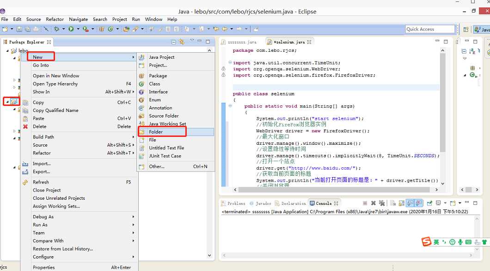Open the Package Explorer View Menu triangle
This screenshot has height=271, width=490.
192,41
